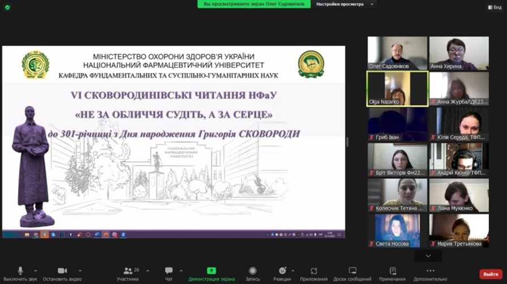Select Olga Nazarko video thumbnail
The height and width of the screenshot is (284, 507).
pos(398,89)
